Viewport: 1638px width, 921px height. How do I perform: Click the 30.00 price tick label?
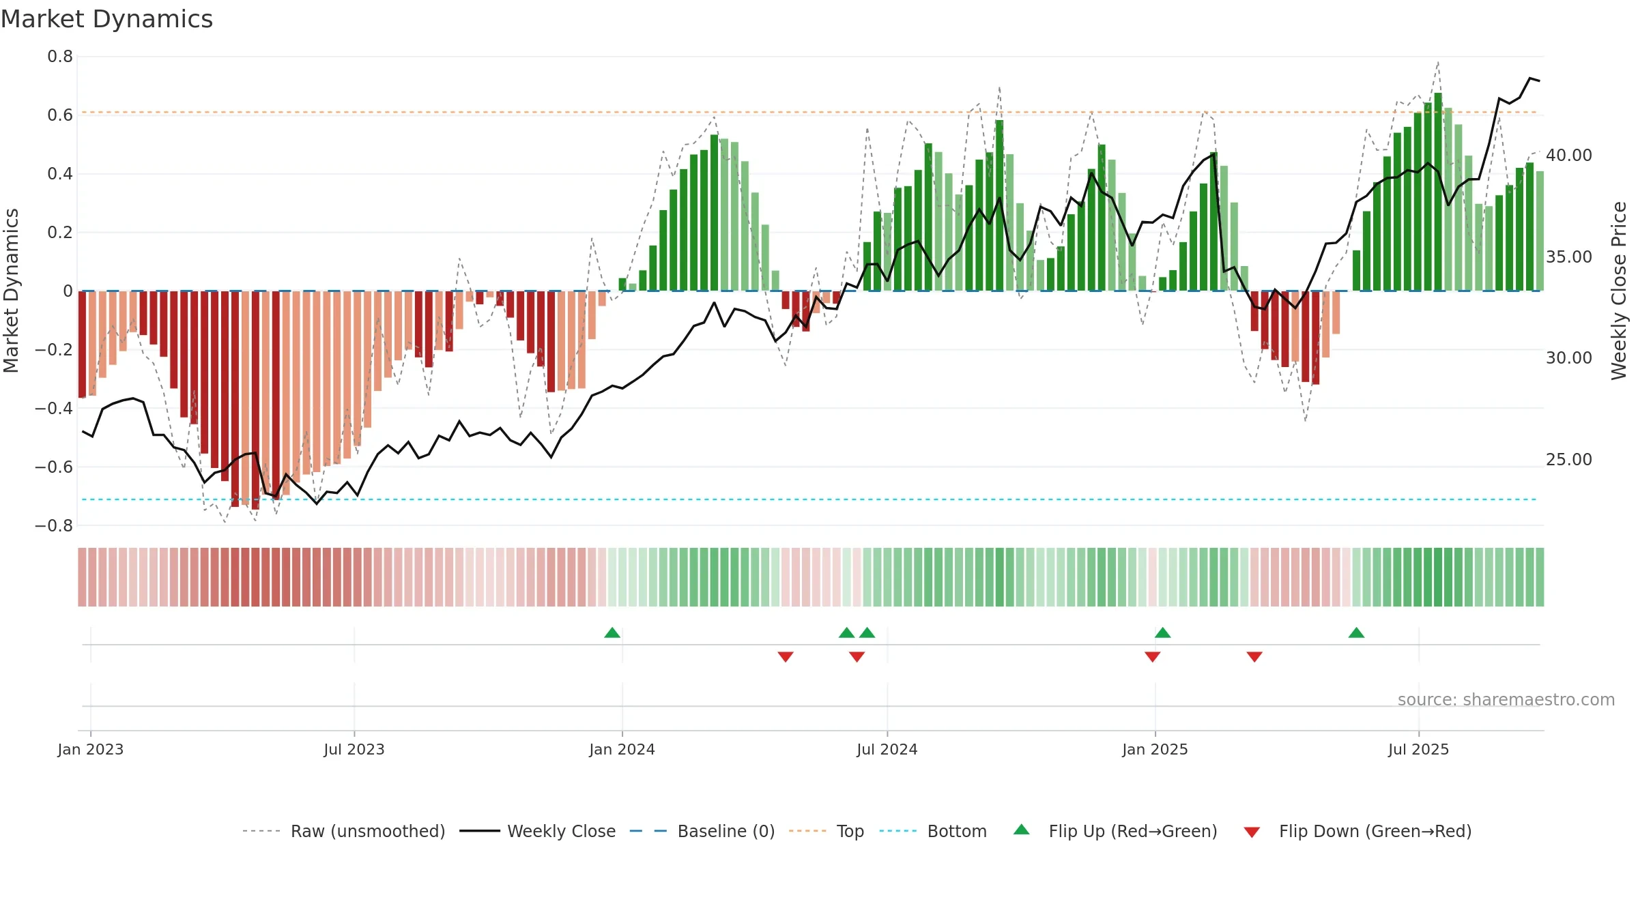(x=1569, y=357)
